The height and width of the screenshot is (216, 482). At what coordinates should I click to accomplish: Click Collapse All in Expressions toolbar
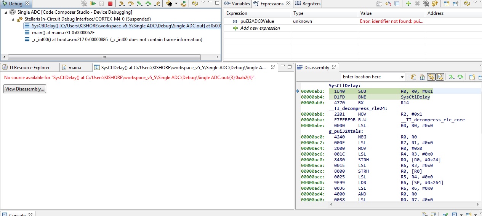coord(397,4)
